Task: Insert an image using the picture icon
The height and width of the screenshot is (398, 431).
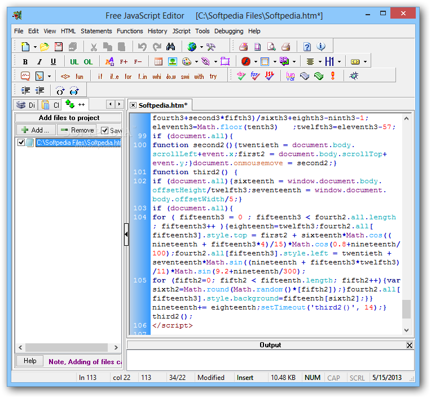Action: coord(173,61)
